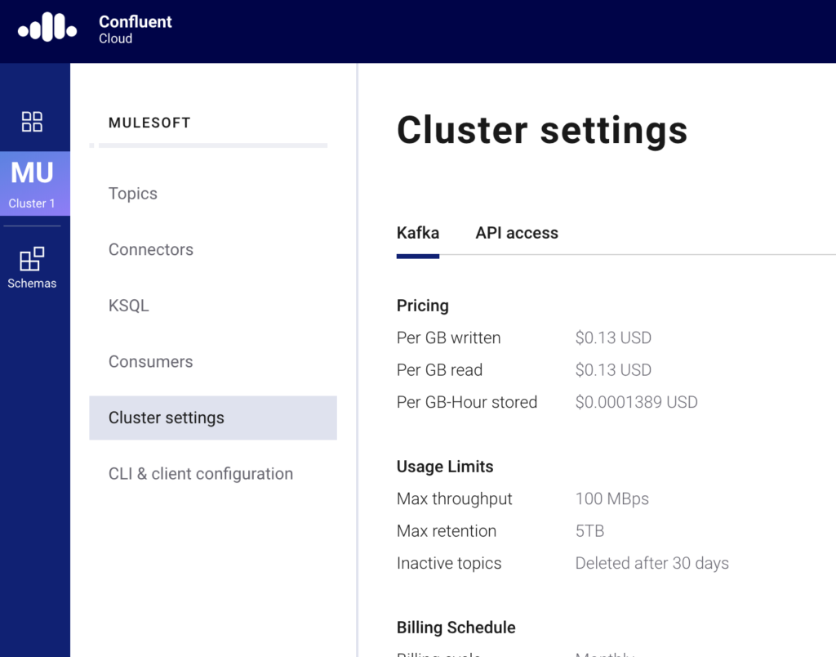836x657 pixels.
Task: Go to the KSQL section
Action: coord(128,305)
